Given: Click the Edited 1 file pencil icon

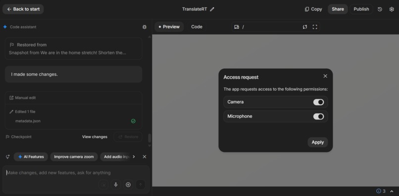Looking at the screenshot, I should coord(11,112).
